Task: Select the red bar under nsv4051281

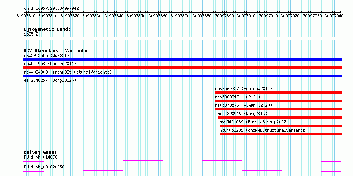Action: point(281,134)
